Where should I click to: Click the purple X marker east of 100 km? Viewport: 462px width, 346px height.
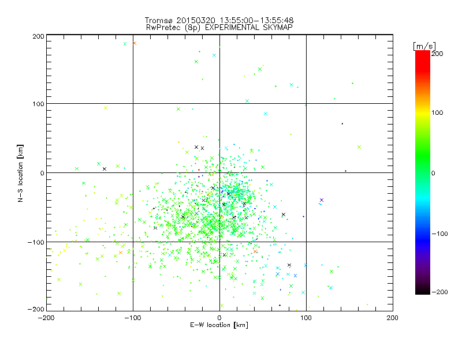point(322,200)
